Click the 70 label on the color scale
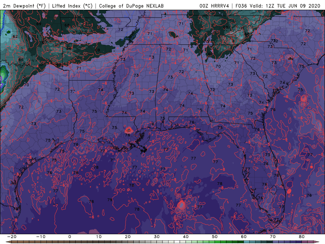The width and height of the screenshot is (325, 244). tap(273, 237)
